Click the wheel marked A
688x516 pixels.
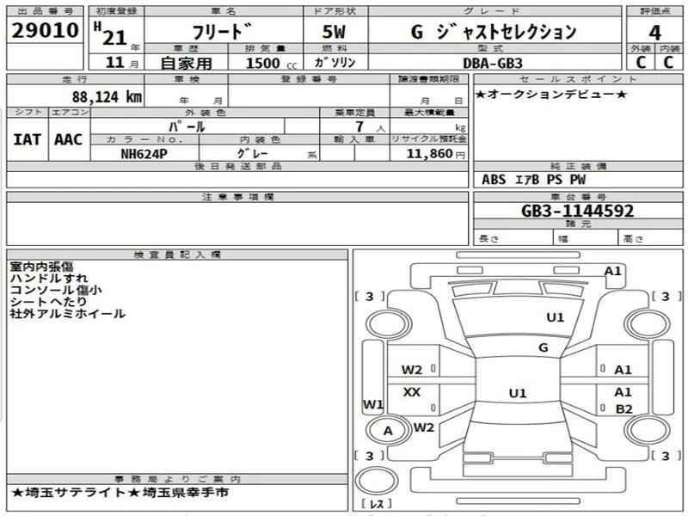pos(388,431)
